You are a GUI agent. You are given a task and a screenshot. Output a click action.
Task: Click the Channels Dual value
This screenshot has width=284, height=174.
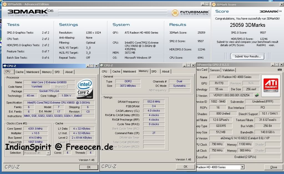click(x=179, y=81)
